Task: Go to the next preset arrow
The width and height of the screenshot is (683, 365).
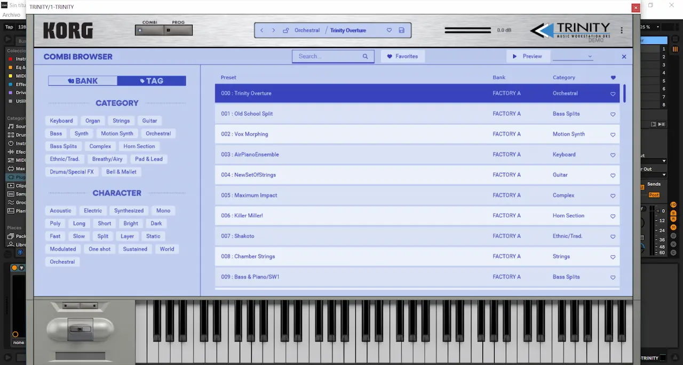Action: [274, 30]
